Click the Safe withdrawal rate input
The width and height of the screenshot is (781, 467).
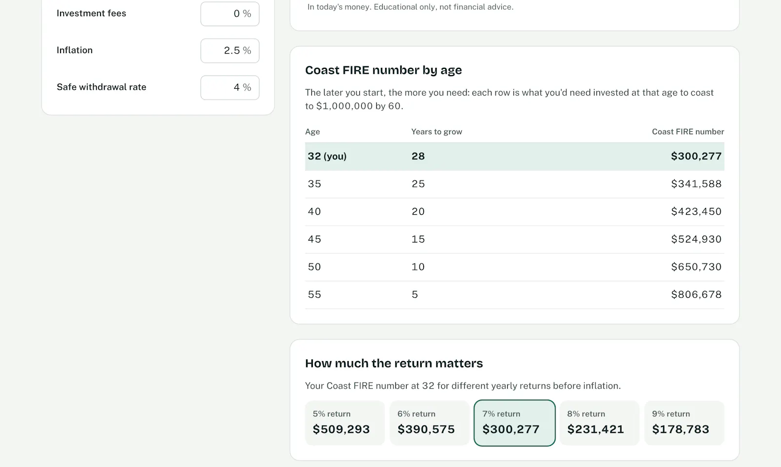[x=230, y=88]
